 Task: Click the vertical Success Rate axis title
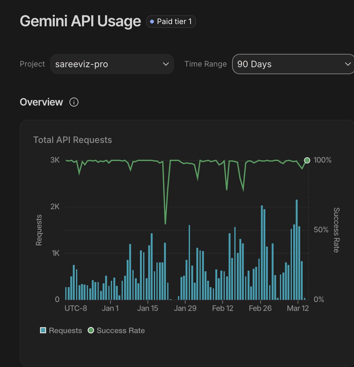[x=336, y=230]
